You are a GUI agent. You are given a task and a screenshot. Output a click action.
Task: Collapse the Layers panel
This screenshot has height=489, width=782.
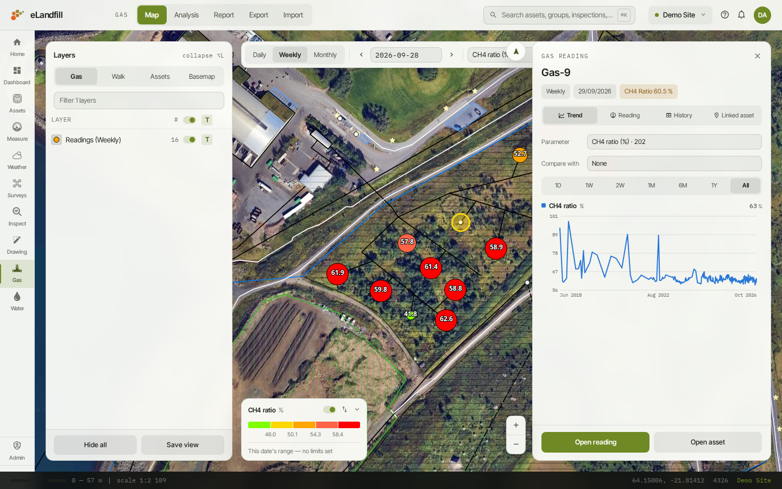tap(203, 55)
